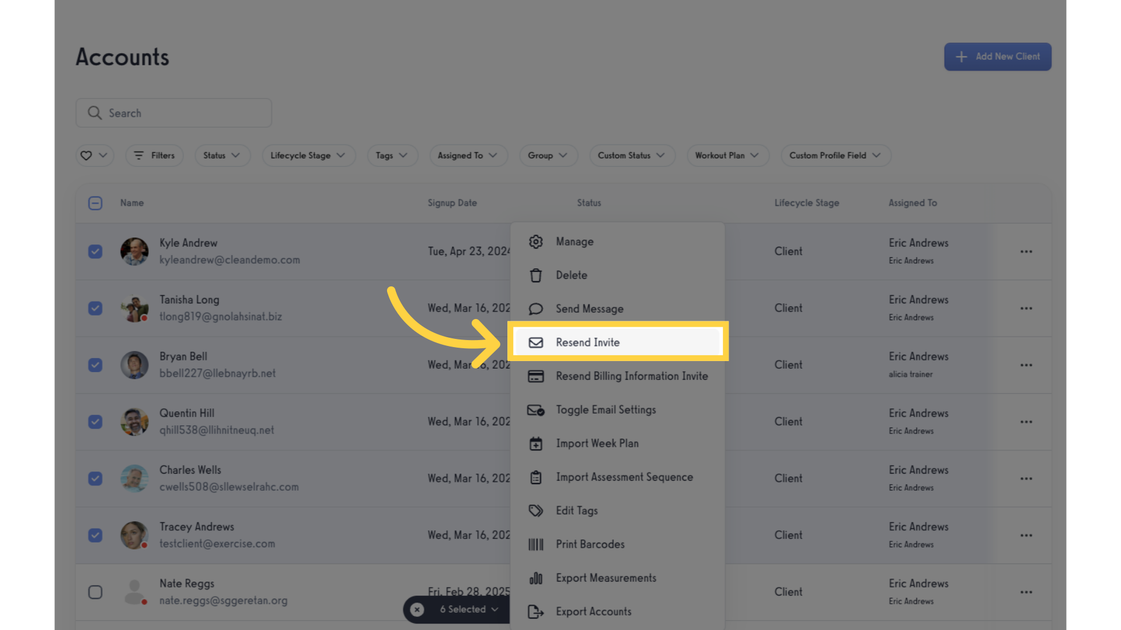Click the Export Measurements chart icon
The image size is (1121, 630).
pos(535,578)
